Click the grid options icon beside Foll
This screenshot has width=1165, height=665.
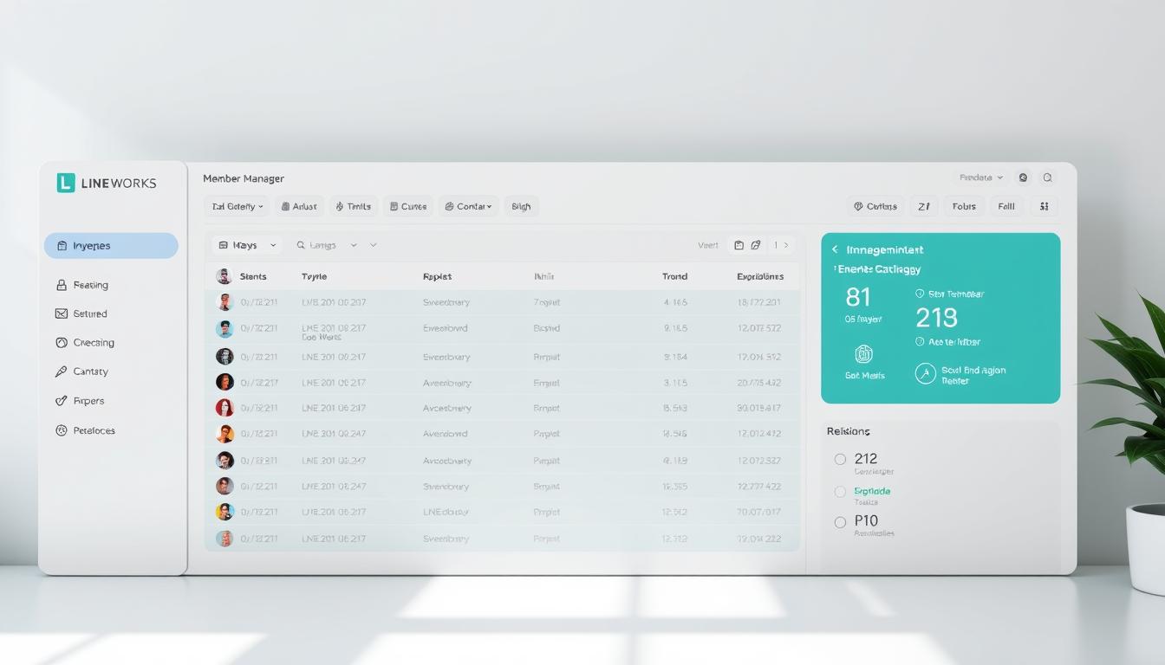point(1044,207)
